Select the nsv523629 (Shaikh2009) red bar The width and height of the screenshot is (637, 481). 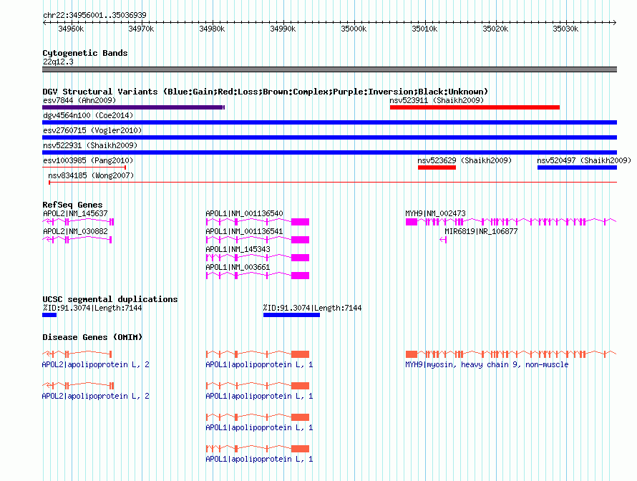click(437, 167)
